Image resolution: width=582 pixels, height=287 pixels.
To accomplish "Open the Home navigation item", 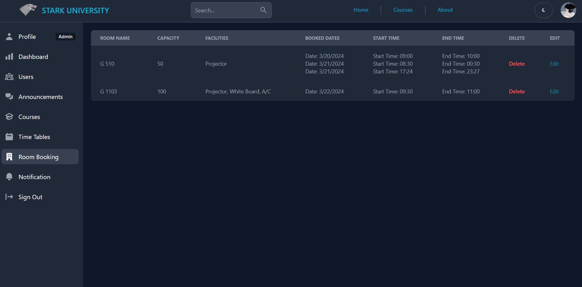I will point(361,10).
